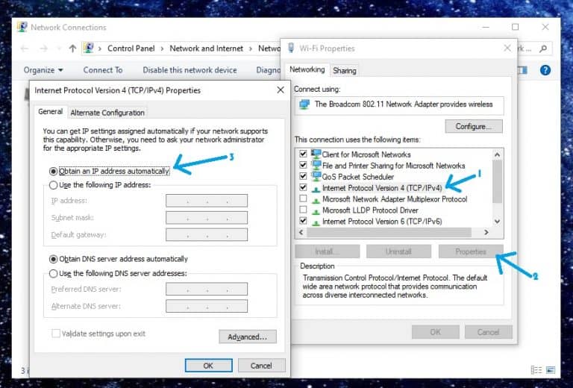Click the items list scroll down arrow

pyautogui.click(x=497, y=221)
